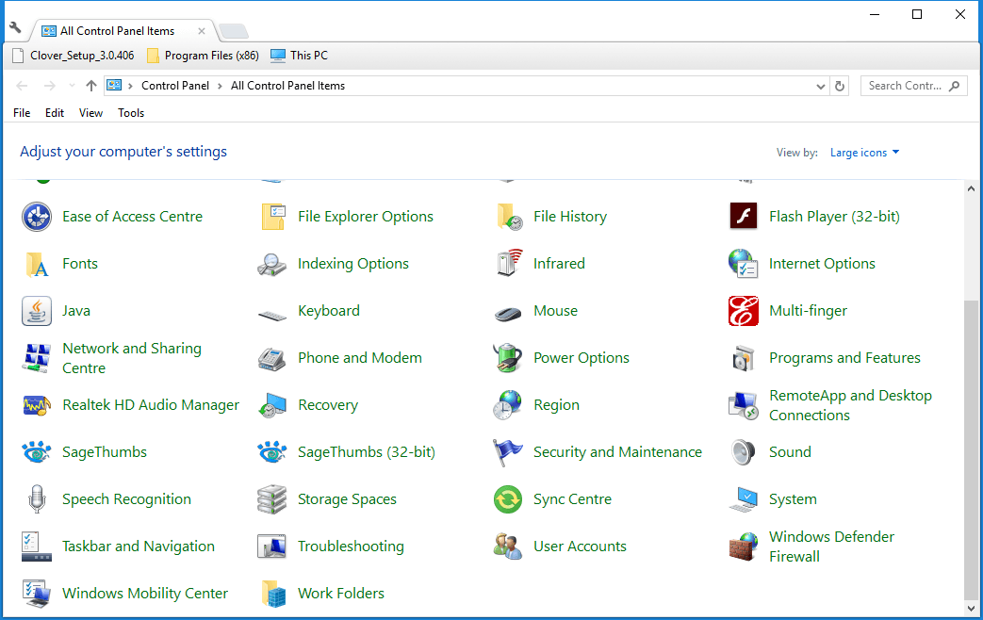Open the Indexing Options magnifier icon

(272, 264)
